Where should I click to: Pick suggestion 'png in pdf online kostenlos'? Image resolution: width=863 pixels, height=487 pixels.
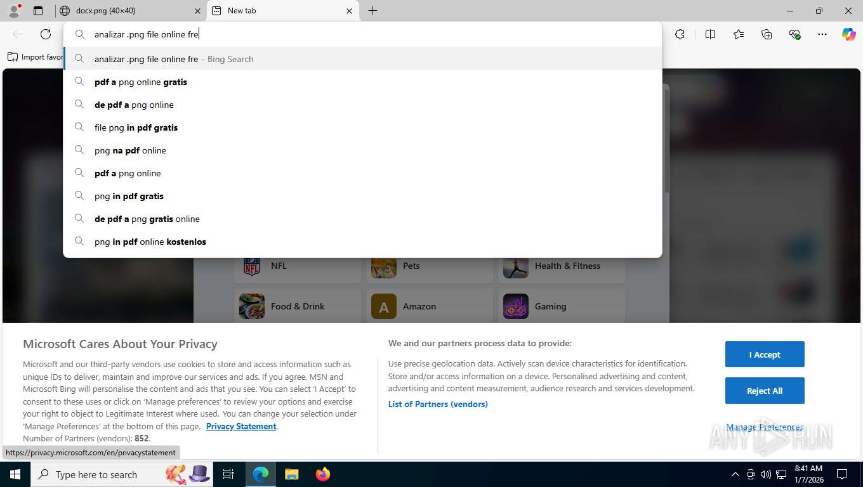point(363,242)
